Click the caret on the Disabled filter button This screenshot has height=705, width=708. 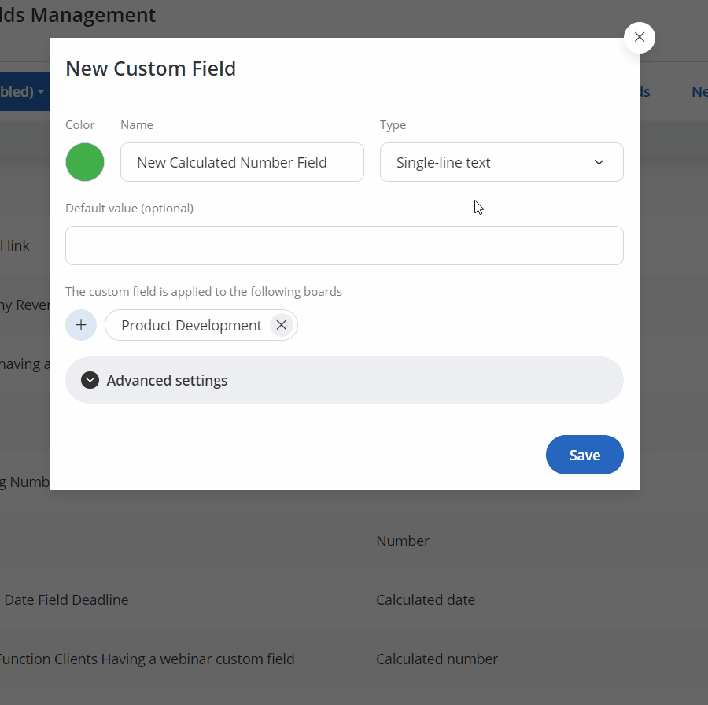pyautogui.click(x=41, y=91)
